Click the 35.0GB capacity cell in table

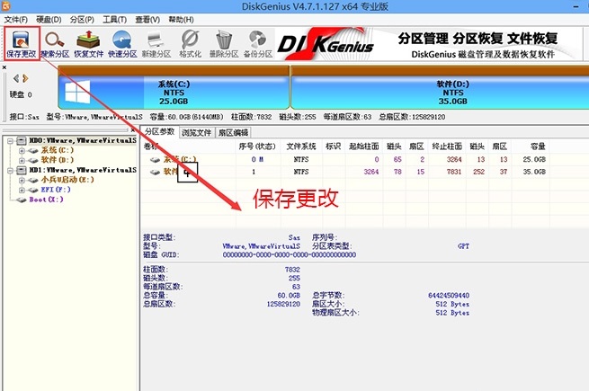534,172
